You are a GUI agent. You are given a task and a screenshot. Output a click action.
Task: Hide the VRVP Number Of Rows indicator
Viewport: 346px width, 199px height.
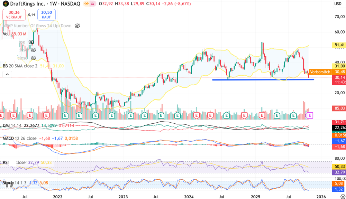pos(77,26)
